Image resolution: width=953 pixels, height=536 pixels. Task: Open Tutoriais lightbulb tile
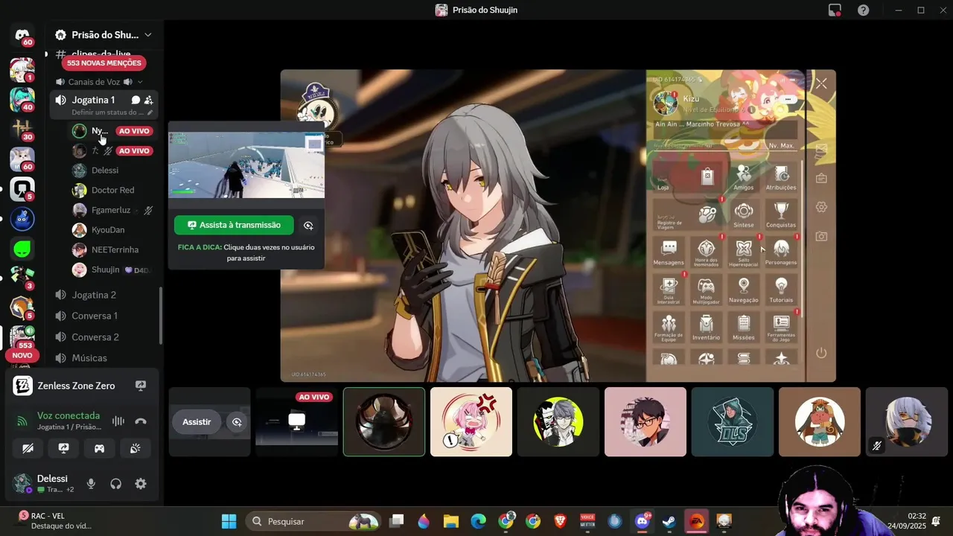781,290
